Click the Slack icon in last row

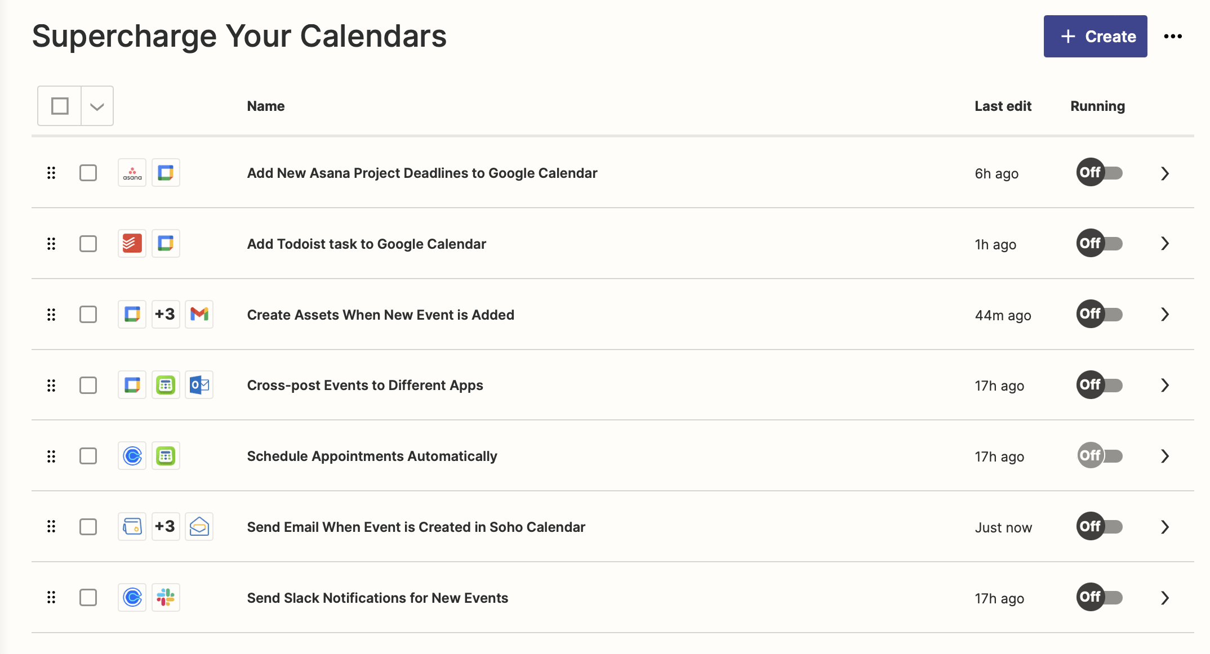[166, 597]
